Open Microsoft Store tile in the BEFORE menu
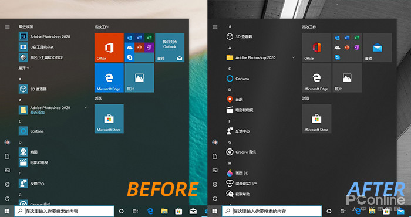 tap(109, 118)
